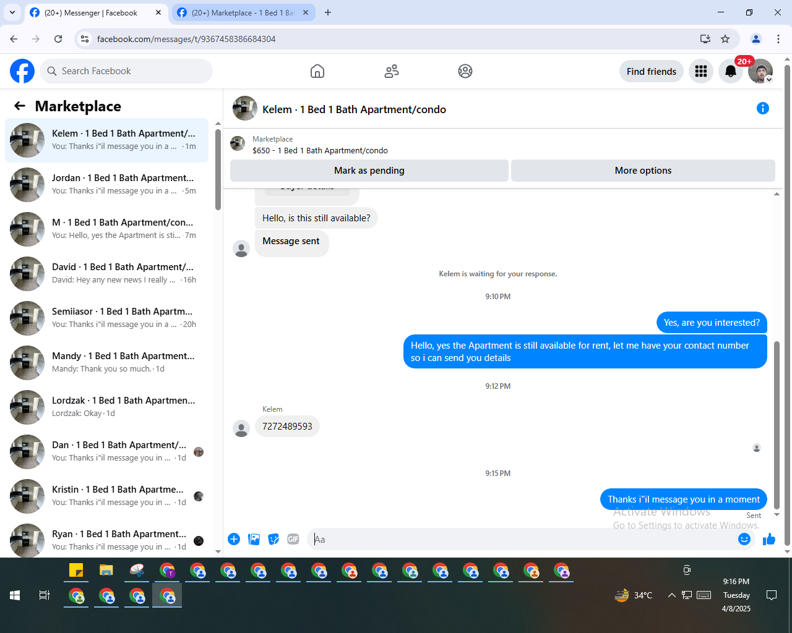Show hidden system tray icons
792x633 pixels.
coord(671,595)
